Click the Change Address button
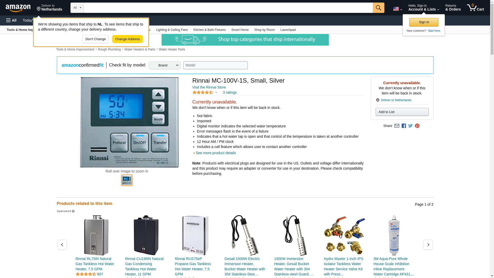 pos(127,39)
